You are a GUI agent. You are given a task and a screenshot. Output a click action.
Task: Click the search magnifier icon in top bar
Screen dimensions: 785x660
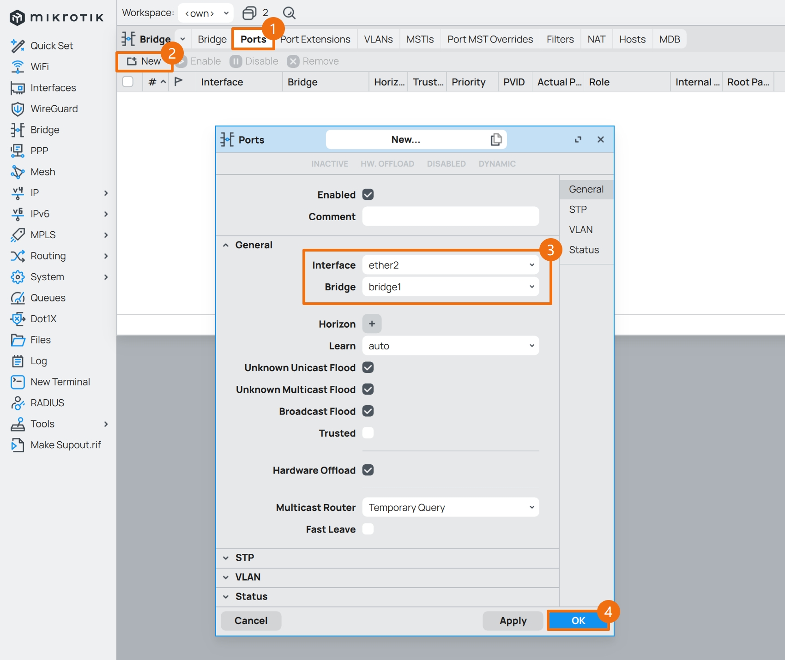pyautogui.click(x=289, y=13)
